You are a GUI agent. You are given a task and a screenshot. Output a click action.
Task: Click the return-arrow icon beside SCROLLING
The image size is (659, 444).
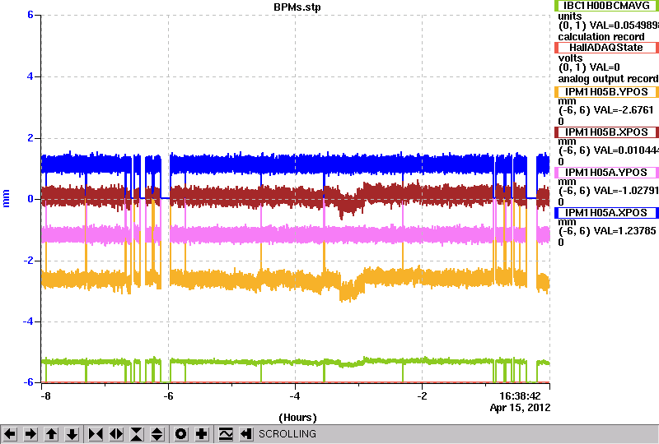coord(246,434)
